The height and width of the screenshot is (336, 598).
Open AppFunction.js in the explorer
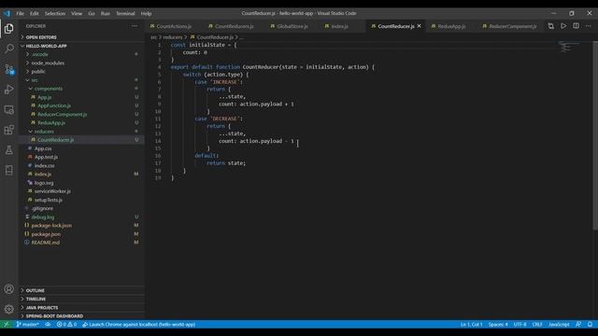(x=54, y=105)
